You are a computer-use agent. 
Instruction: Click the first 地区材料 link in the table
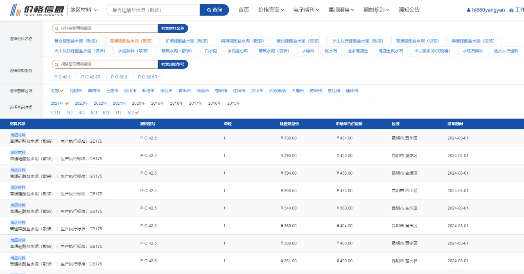[x=18, y=134]
